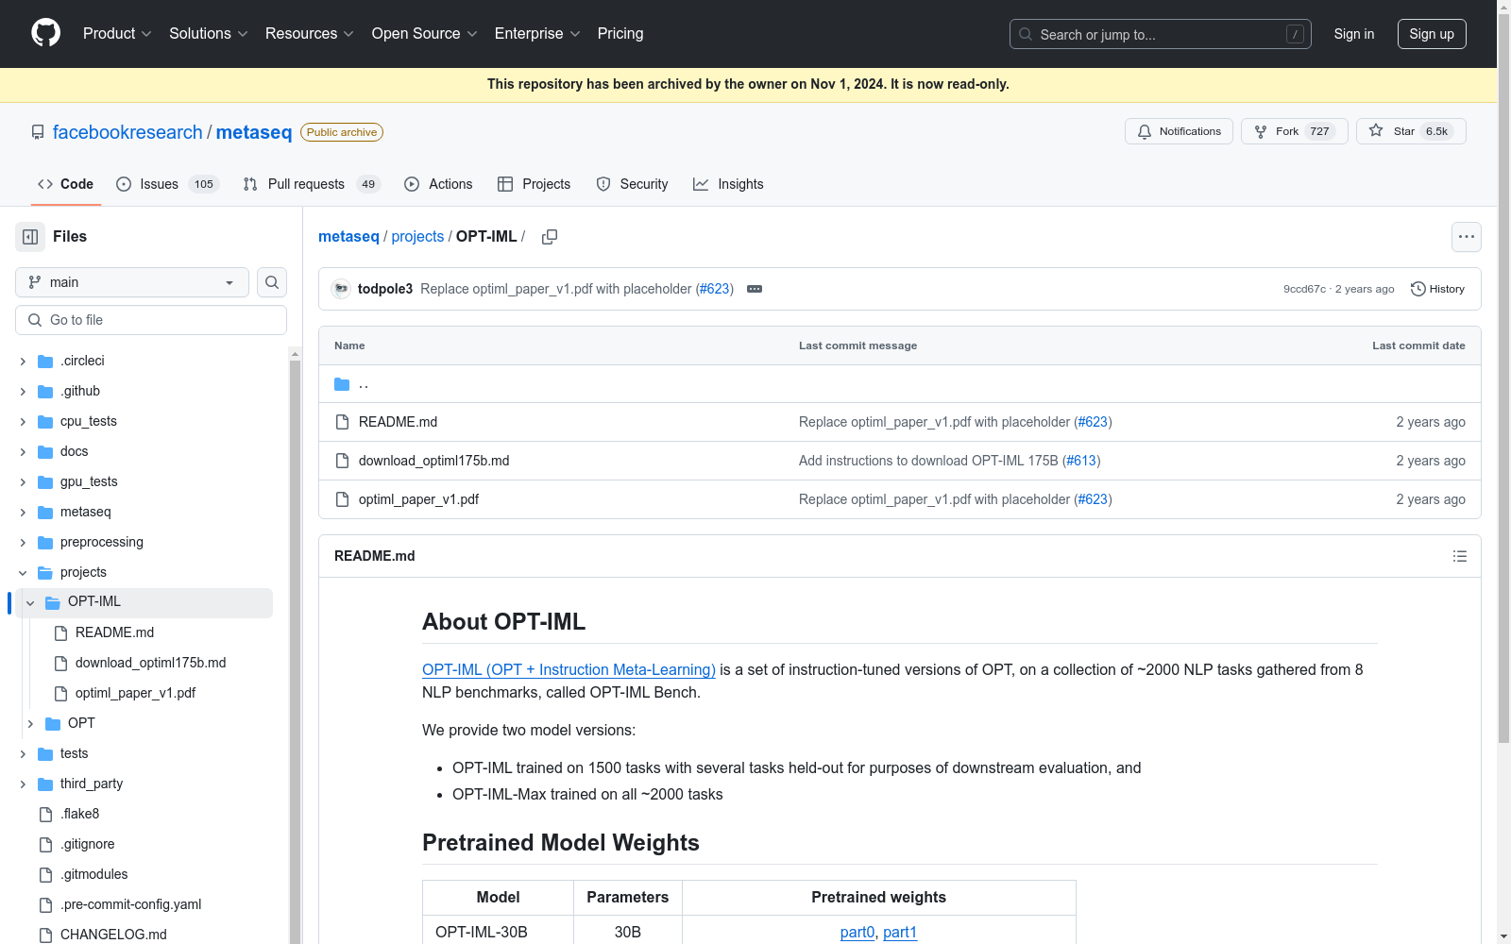The image size is (1511, 944).
Task: Open .gitignore in the file tree
Action: 87,844
